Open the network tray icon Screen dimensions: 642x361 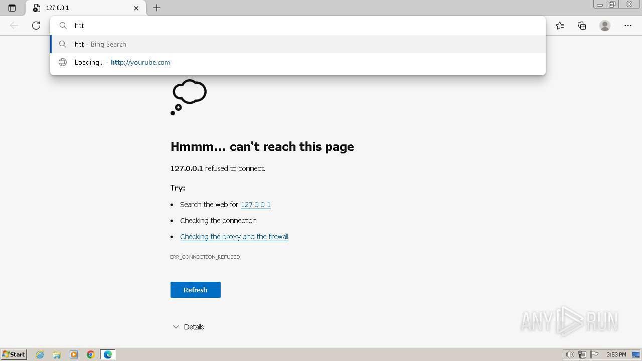click(582, 354)
